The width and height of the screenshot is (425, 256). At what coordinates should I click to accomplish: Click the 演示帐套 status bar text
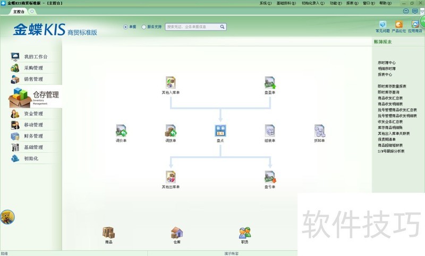(232, 253)
